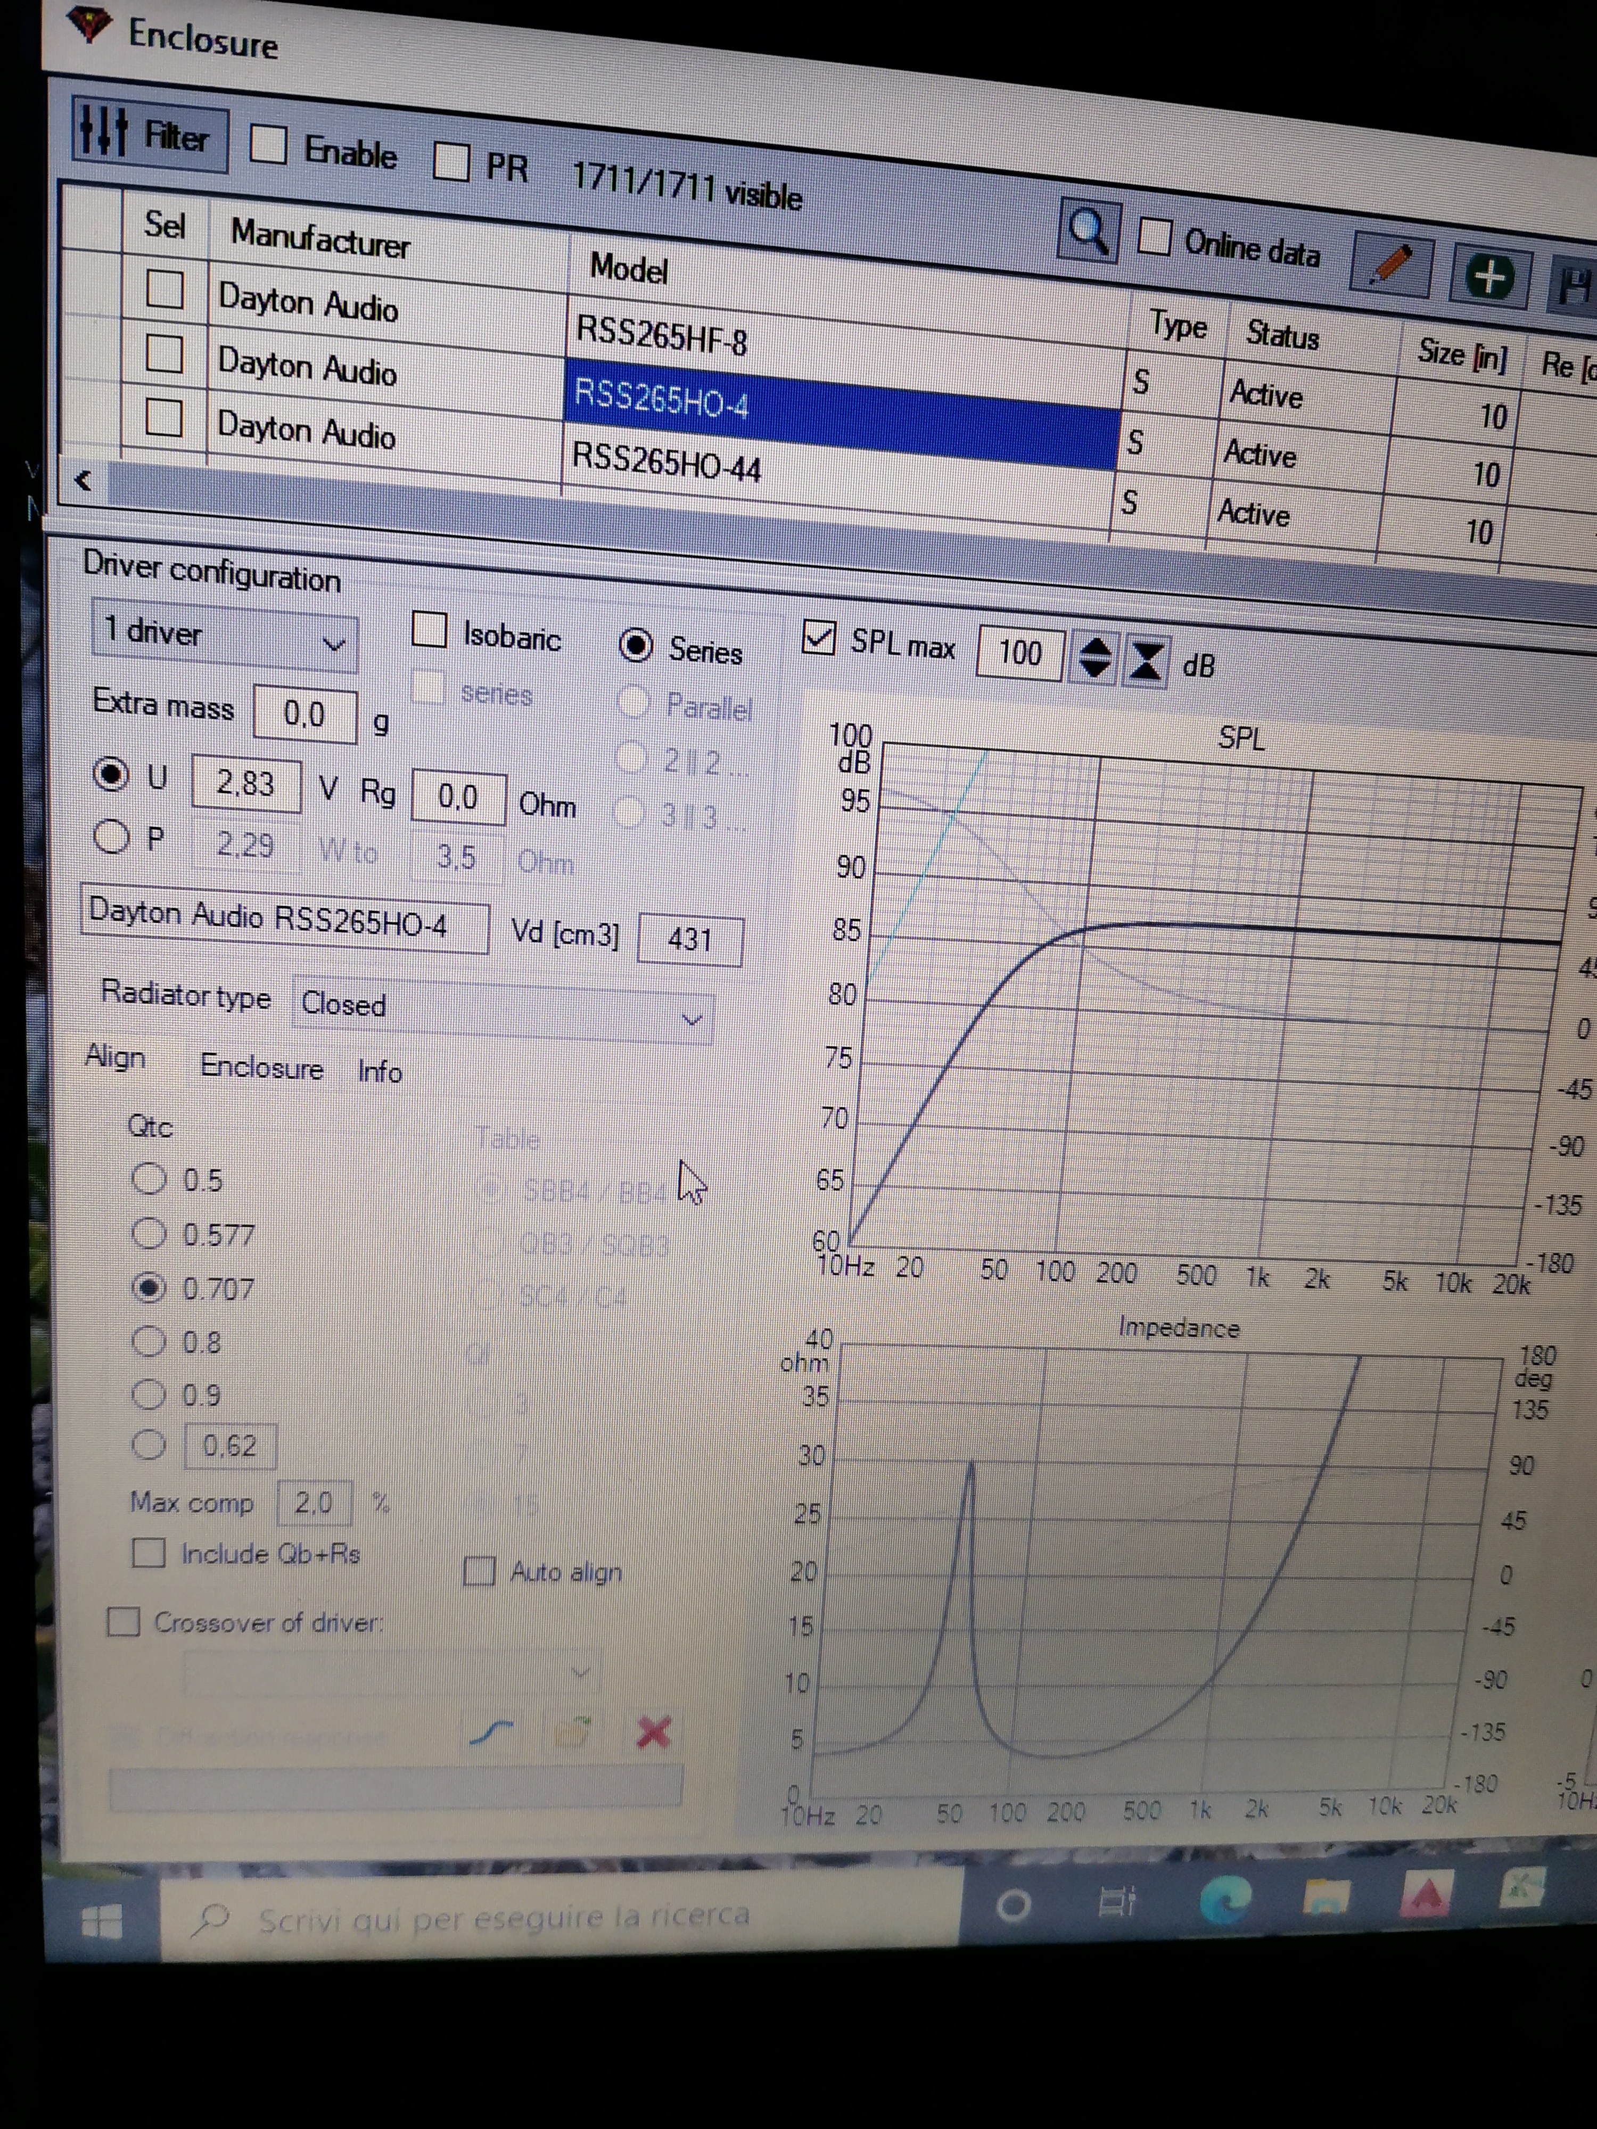Click the Extra mass input field
Image resolution: width=1597 pixels, height=2129 pixels.
pyautogui.click(x=305, y=713)
